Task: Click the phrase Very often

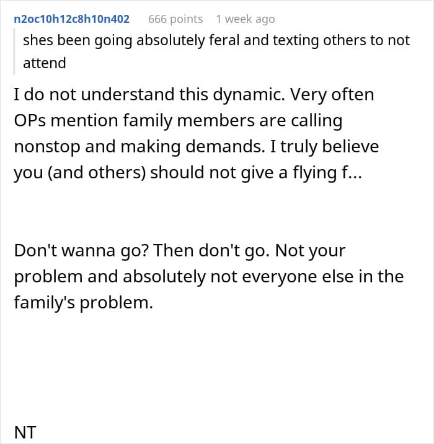Action: click(x=332, y=94)
